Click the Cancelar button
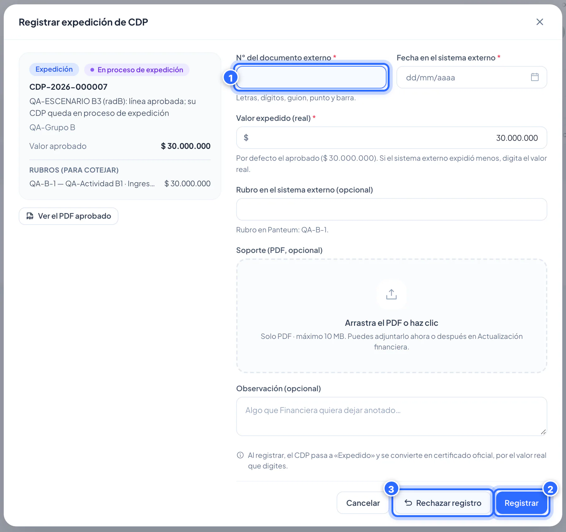The height and width of the screenshot is (532, 566). [363, 503]
